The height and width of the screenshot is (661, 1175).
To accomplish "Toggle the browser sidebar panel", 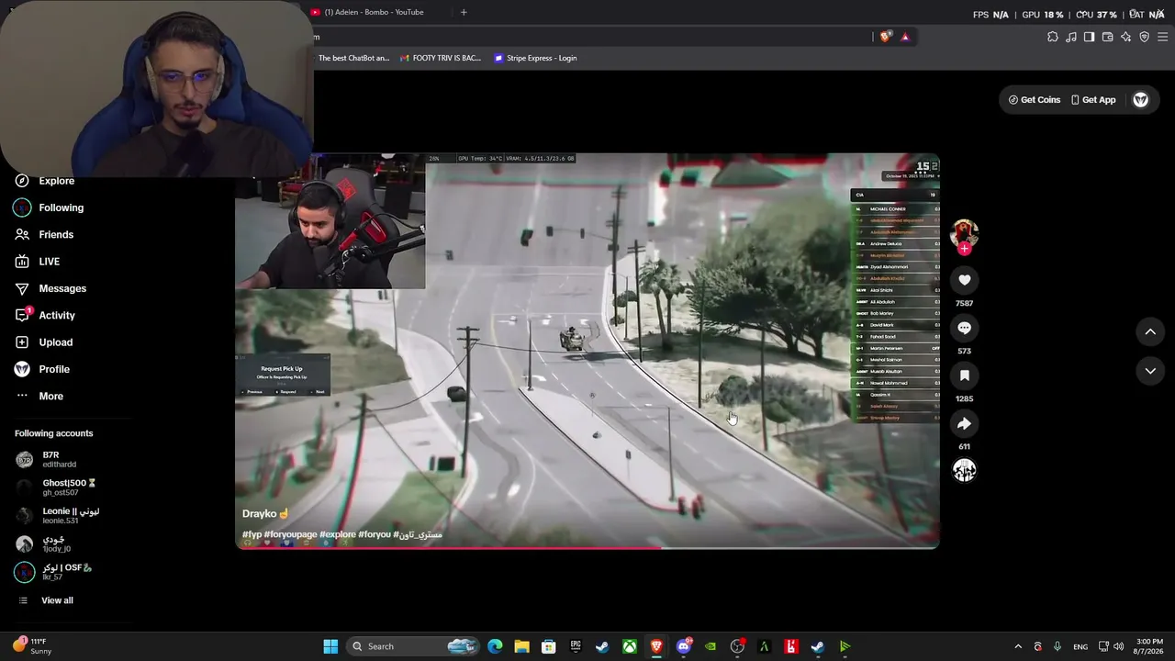I will coord(1090,37).
